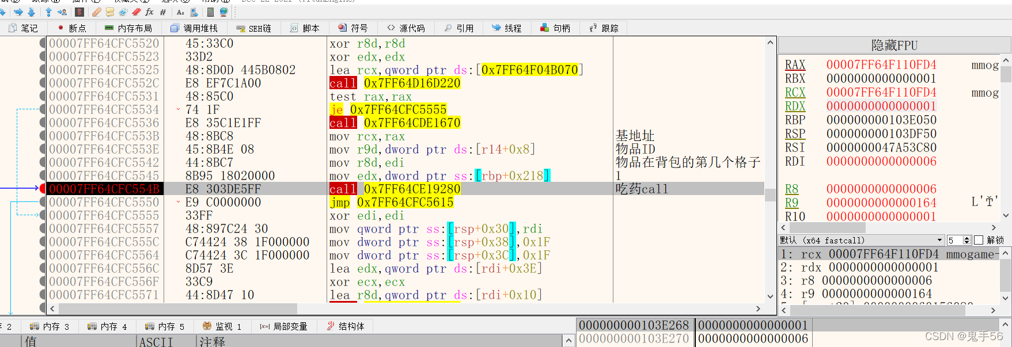Switch to the 内存 4 dump tab
The width and height of the screenshot is (1012, 347).
[x=107, y=326]
